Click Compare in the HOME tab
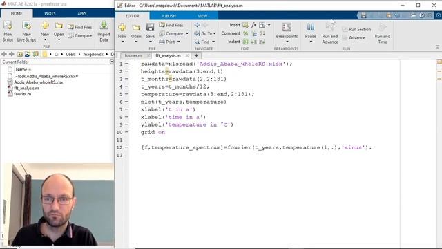This screenshot has width=442, height=249. point(80,35)
